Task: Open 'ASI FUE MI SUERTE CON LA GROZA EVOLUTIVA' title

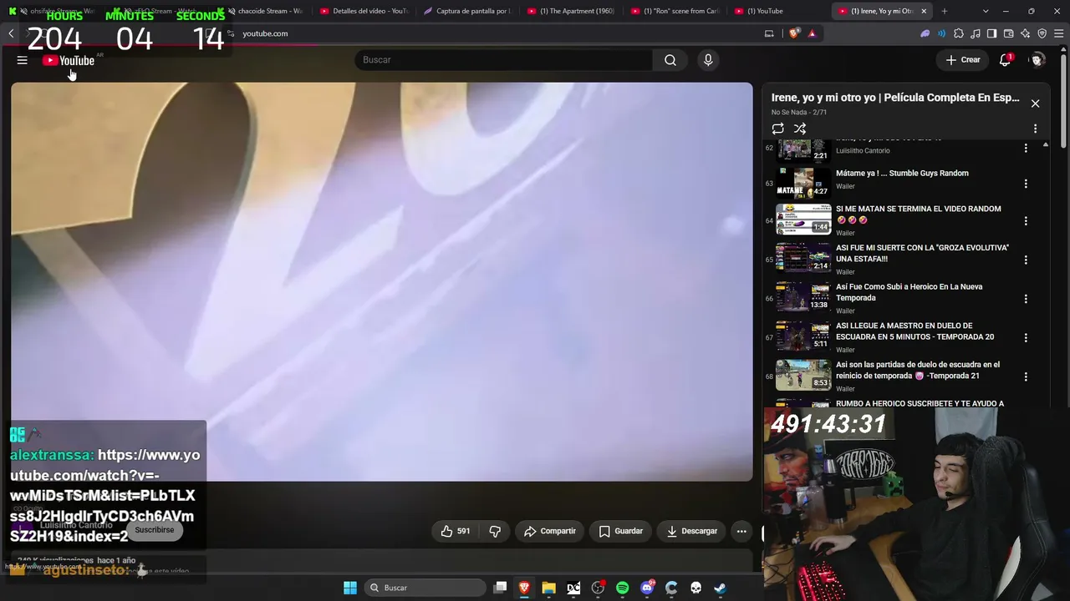Action: coord(922,253)
